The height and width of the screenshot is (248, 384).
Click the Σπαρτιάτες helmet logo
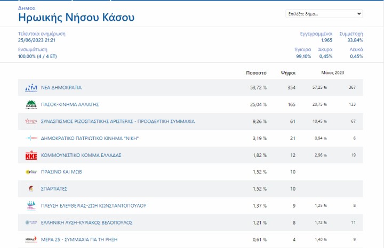pos(31,189)
